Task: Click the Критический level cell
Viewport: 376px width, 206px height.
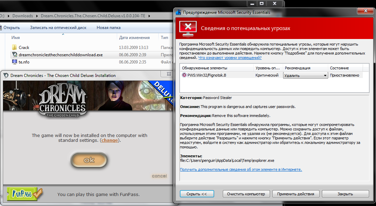Action: pyautogui.click(x=267, y=75)
